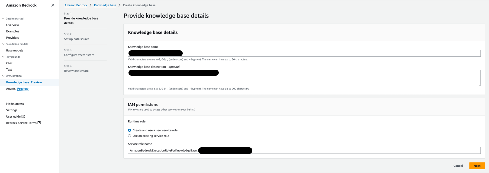
Task: Click the chevron before Create knowledge base
Action: (120, 5)
